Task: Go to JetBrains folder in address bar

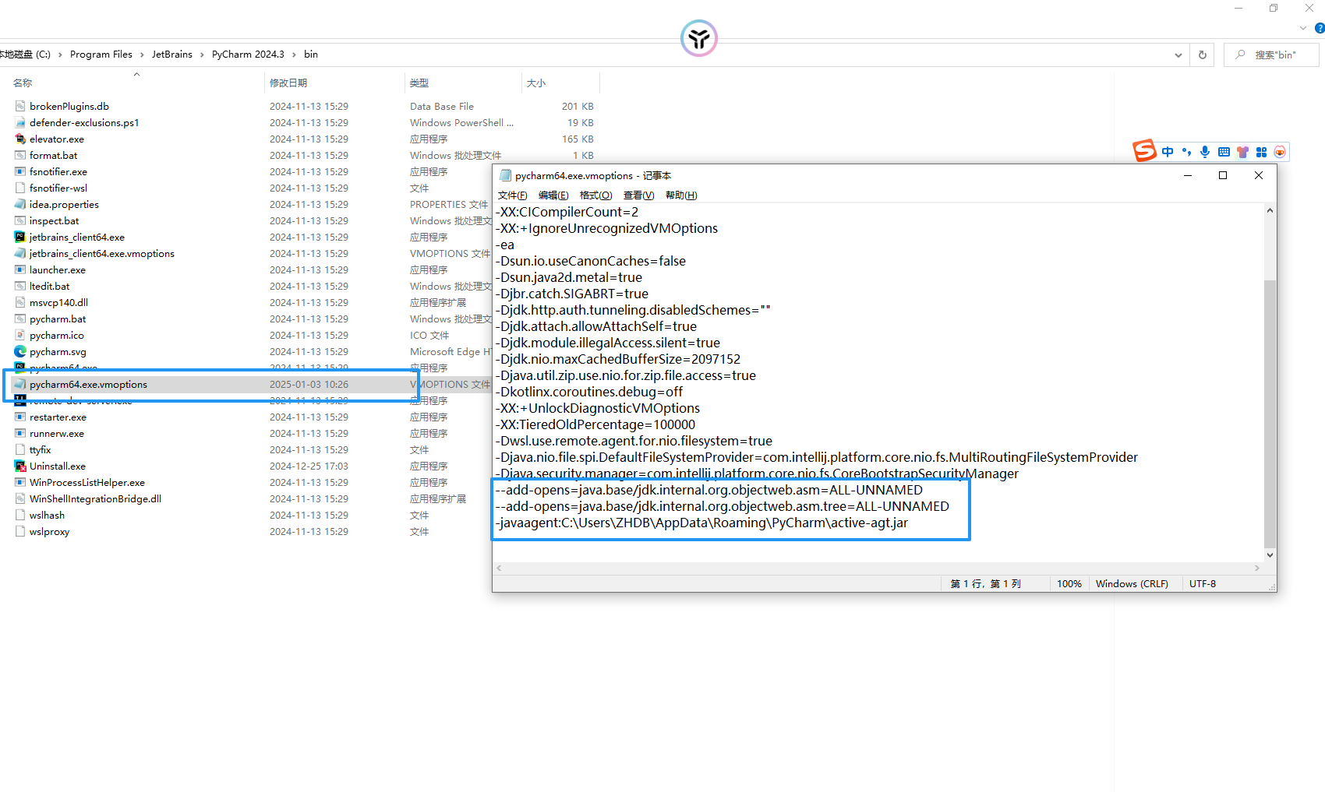Action: [x=172, y=55]
